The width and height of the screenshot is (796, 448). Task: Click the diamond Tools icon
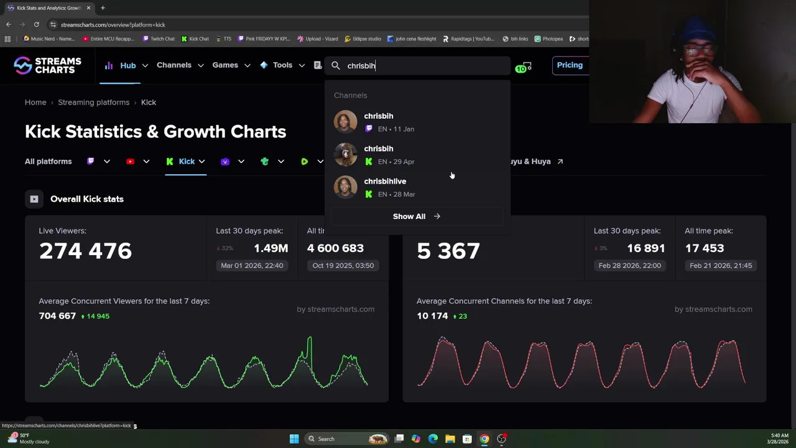(x=264, y=65)
